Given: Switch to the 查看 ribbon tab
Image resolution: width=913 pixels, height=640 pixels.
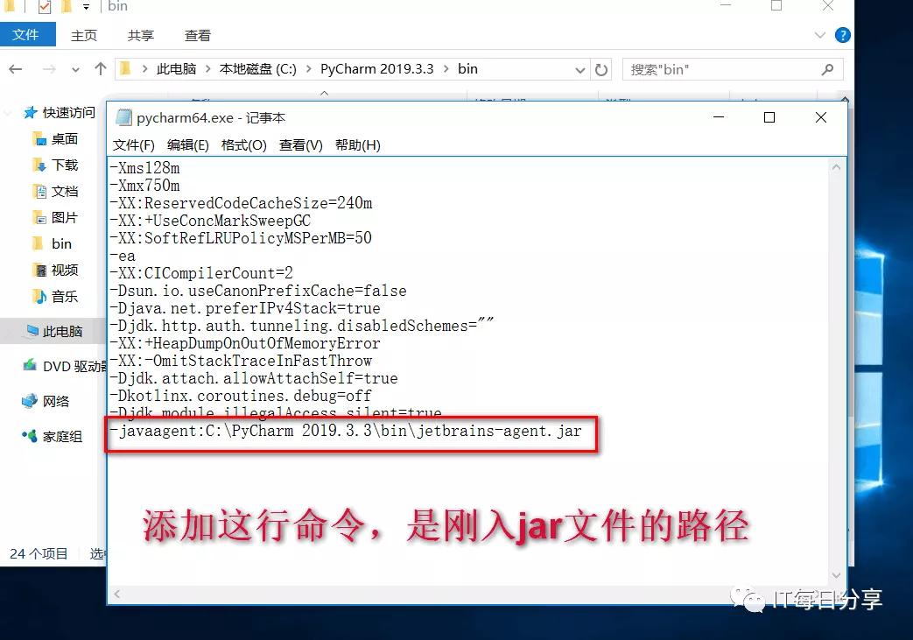Looking at the screenshot, I should 197,36.
